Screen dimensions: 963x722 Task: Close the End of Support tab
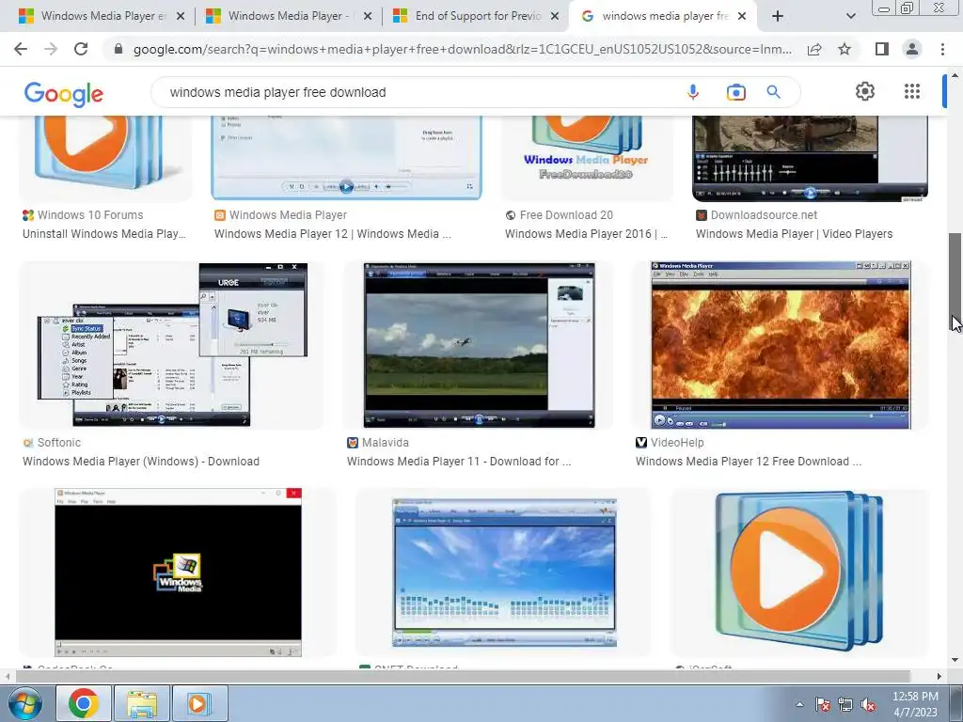[x=555, y=17]
